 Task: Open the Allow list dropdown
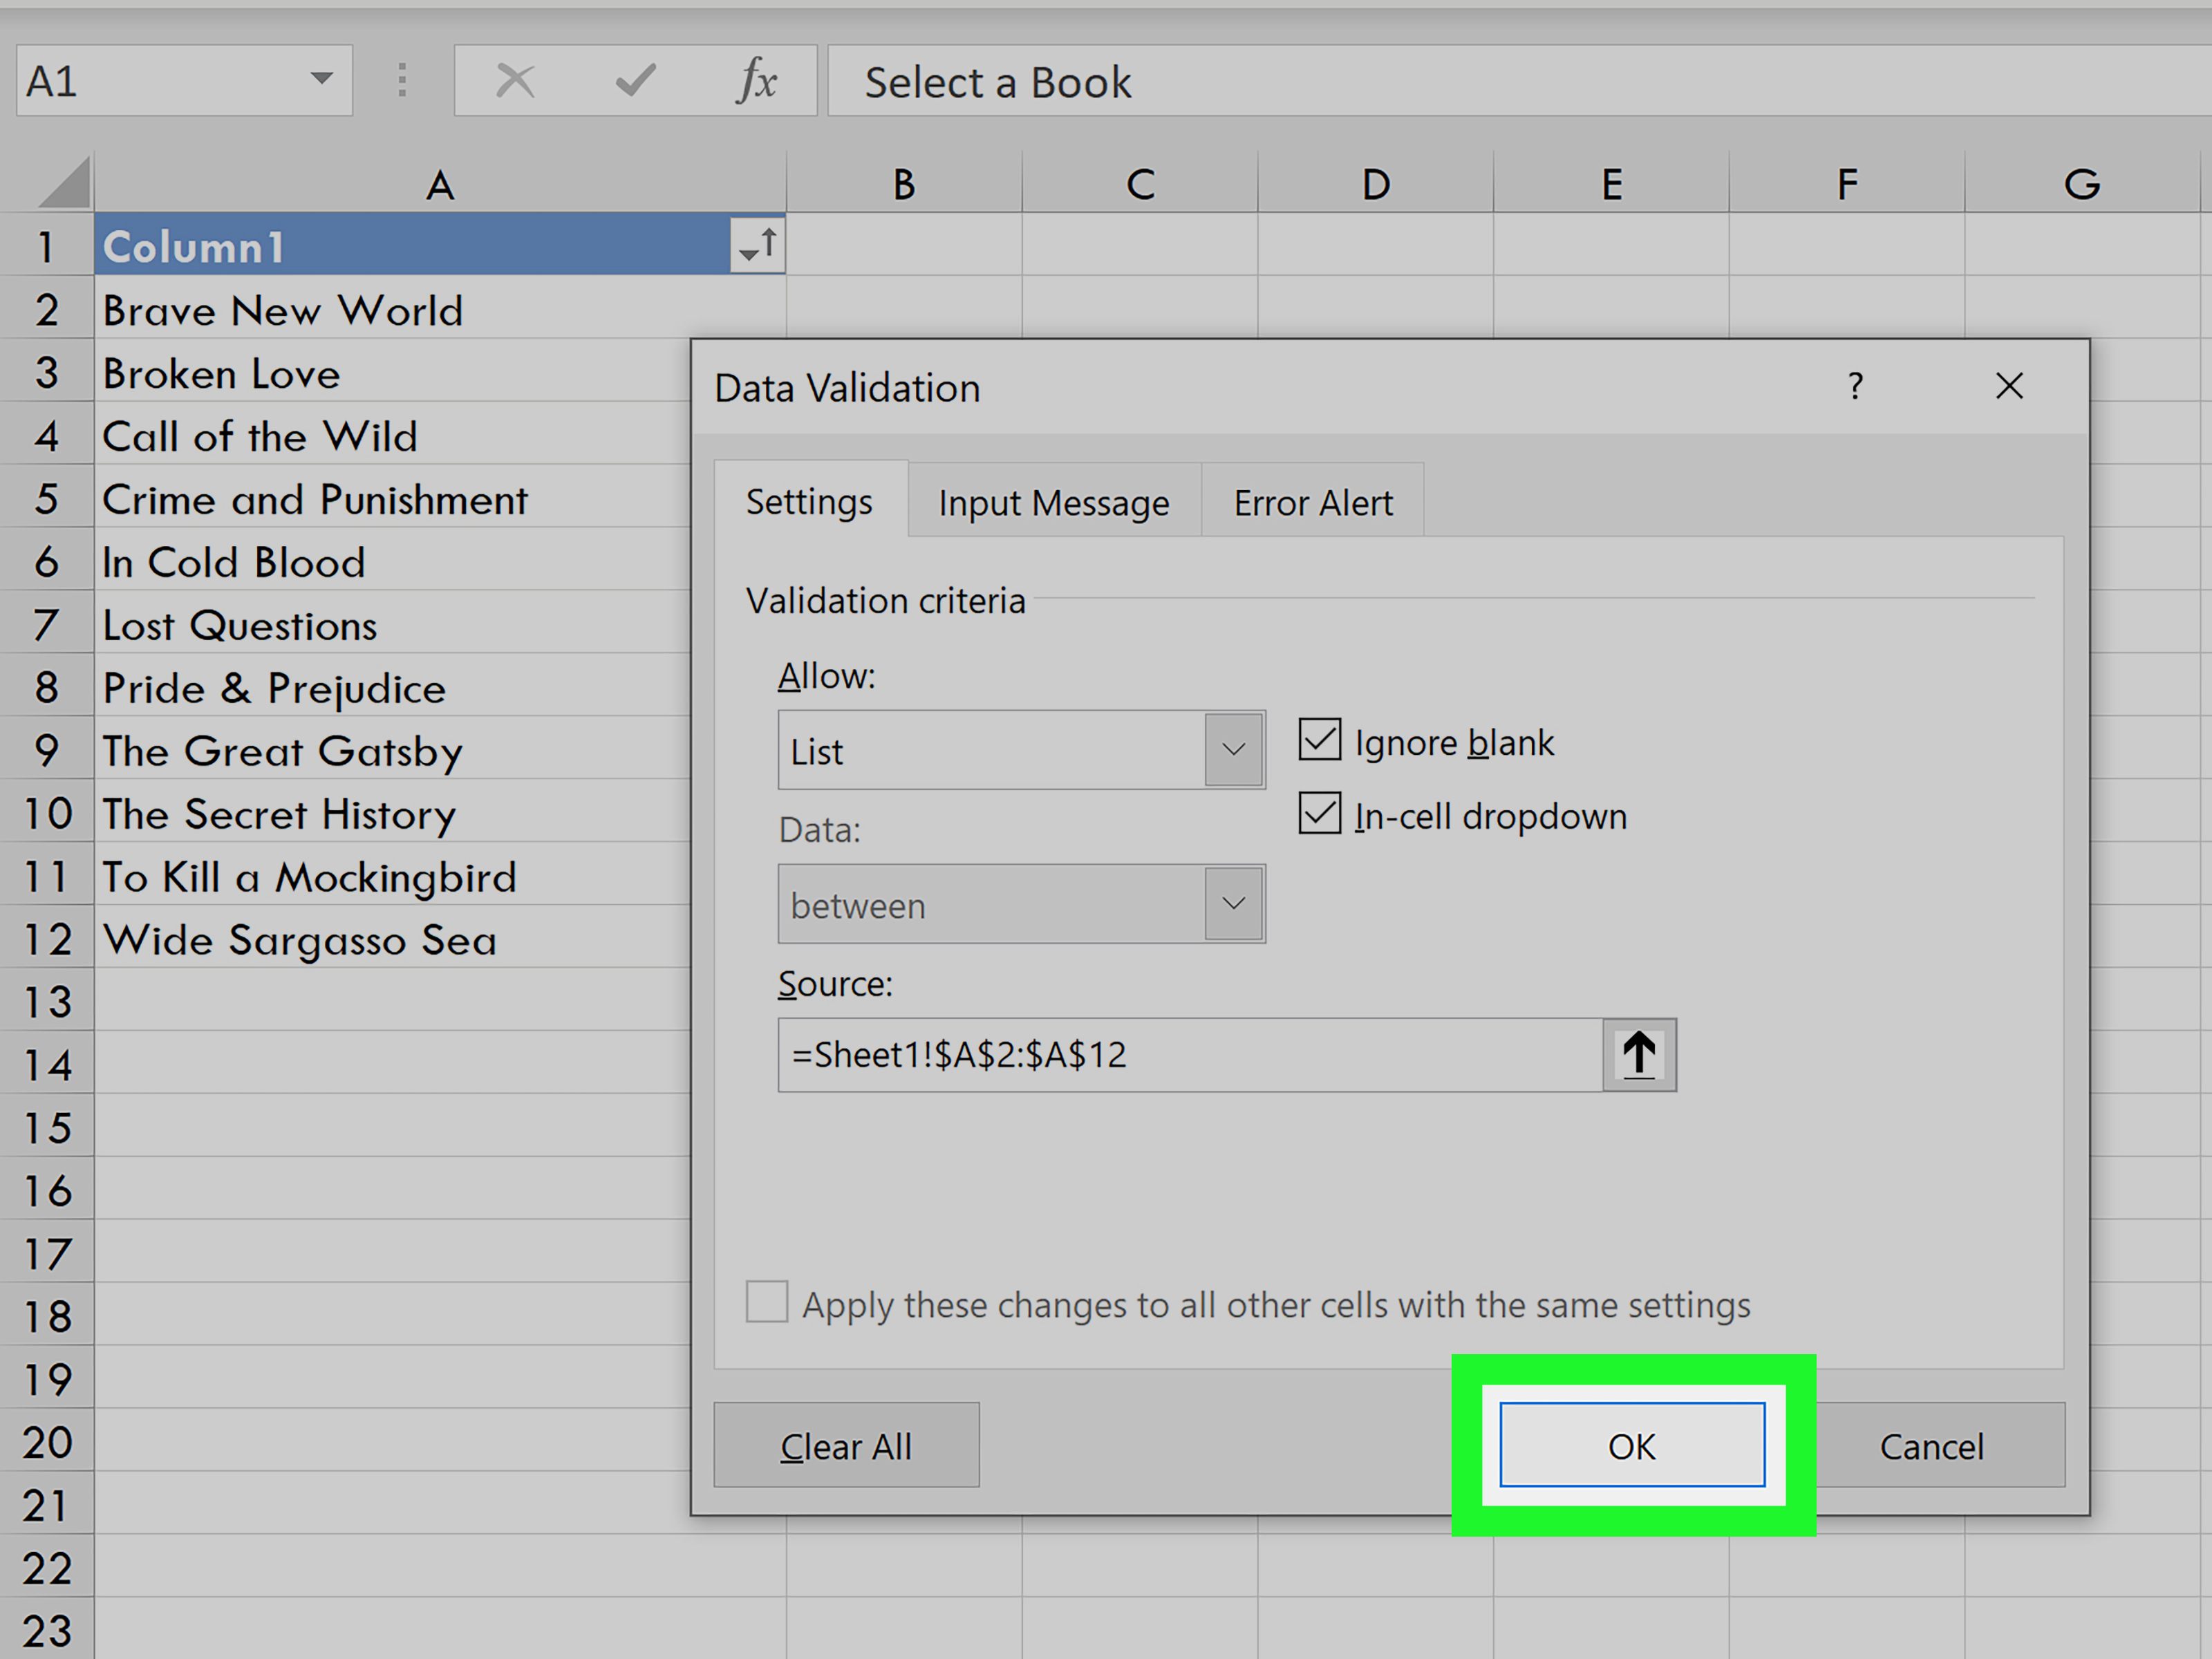1234,750
